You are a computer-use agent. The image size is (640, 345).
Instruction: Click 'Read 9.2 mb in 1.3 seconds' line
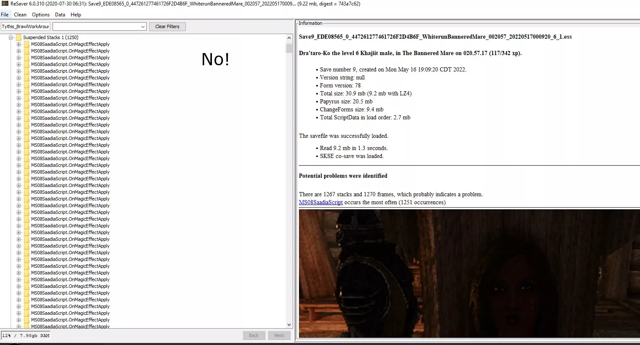(x=354, y=148)
